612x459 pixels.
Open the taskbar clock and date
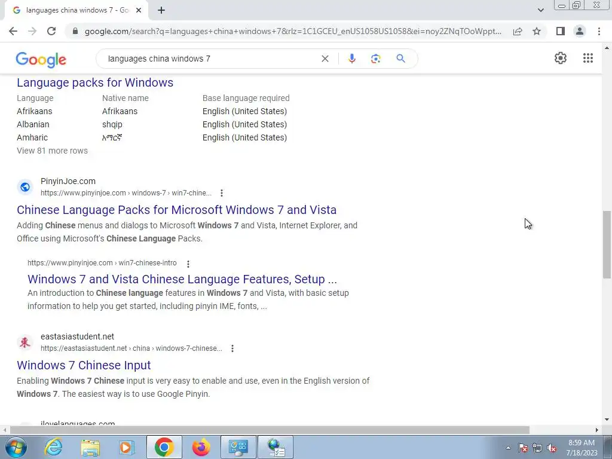coord(582,448)
